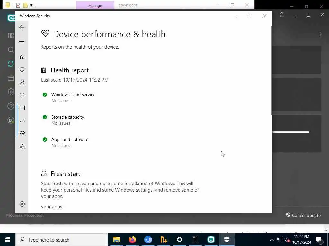Click the properties checkmark icon in File Explorer title bar
This screenshot has height=246, width=329.
tap(18, 5)
